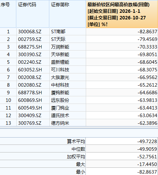The width and height of the screenshot is (158, 175).
Task: Click stock name 厦门钨业
Action: click(x=60, y=108)
